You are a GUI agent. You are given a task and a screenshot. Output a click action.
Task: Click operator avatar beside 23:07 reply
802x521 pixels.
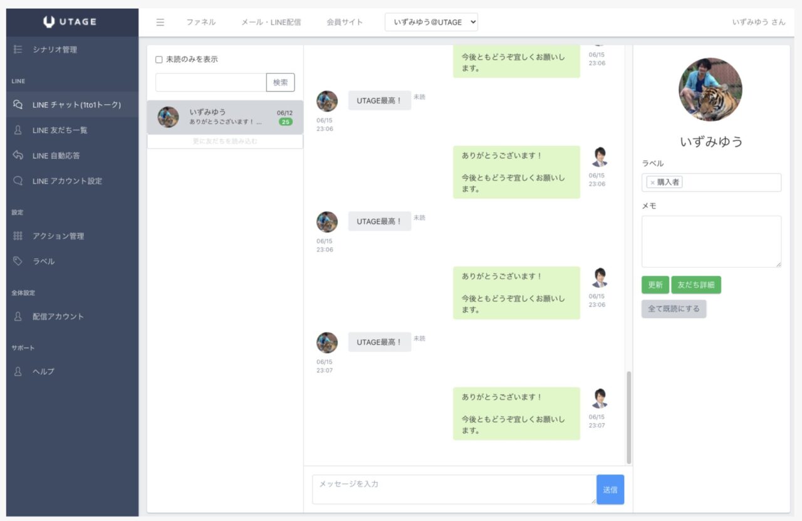(600, 398)
